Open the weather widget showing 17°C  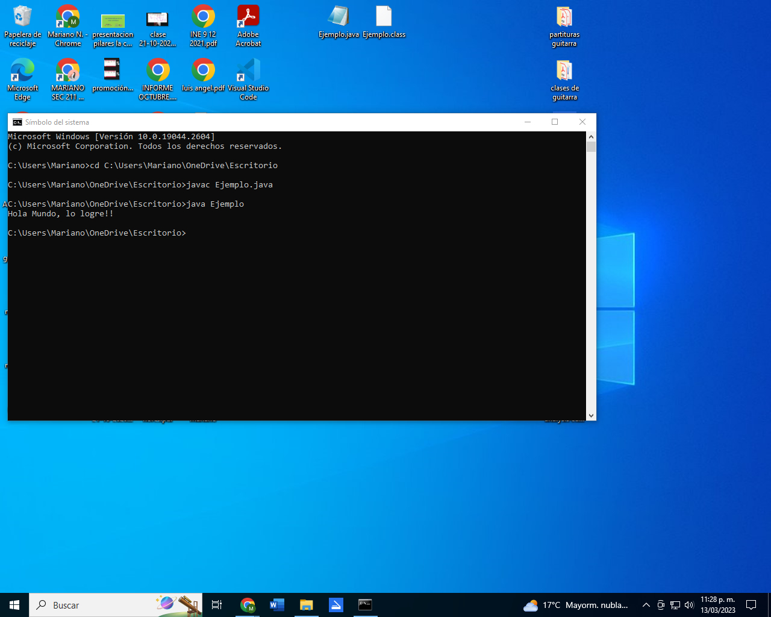pyautogui.click(x=576, y=605)
